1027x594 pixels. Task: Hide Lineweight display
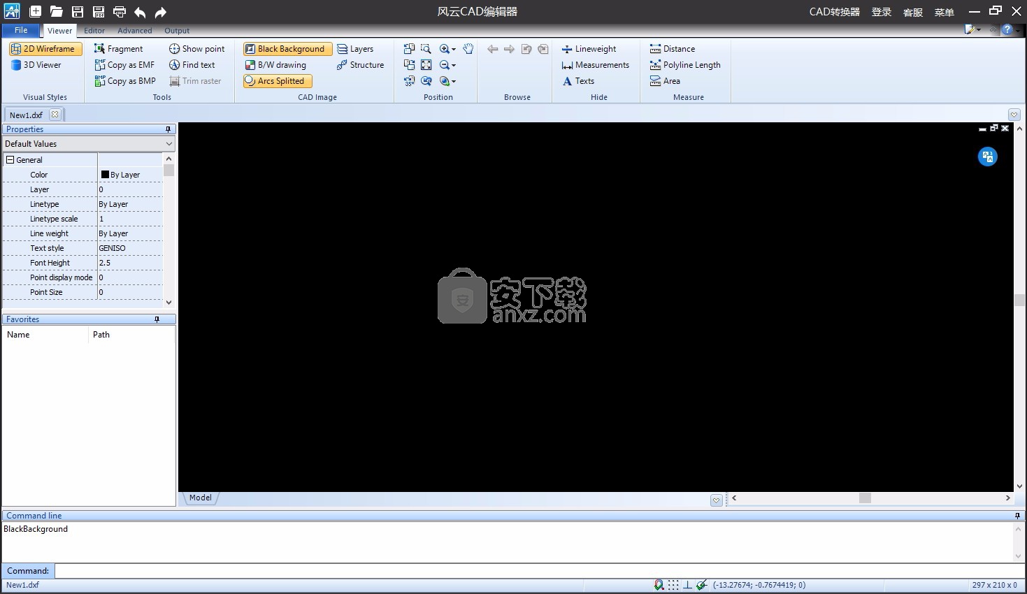589,49
